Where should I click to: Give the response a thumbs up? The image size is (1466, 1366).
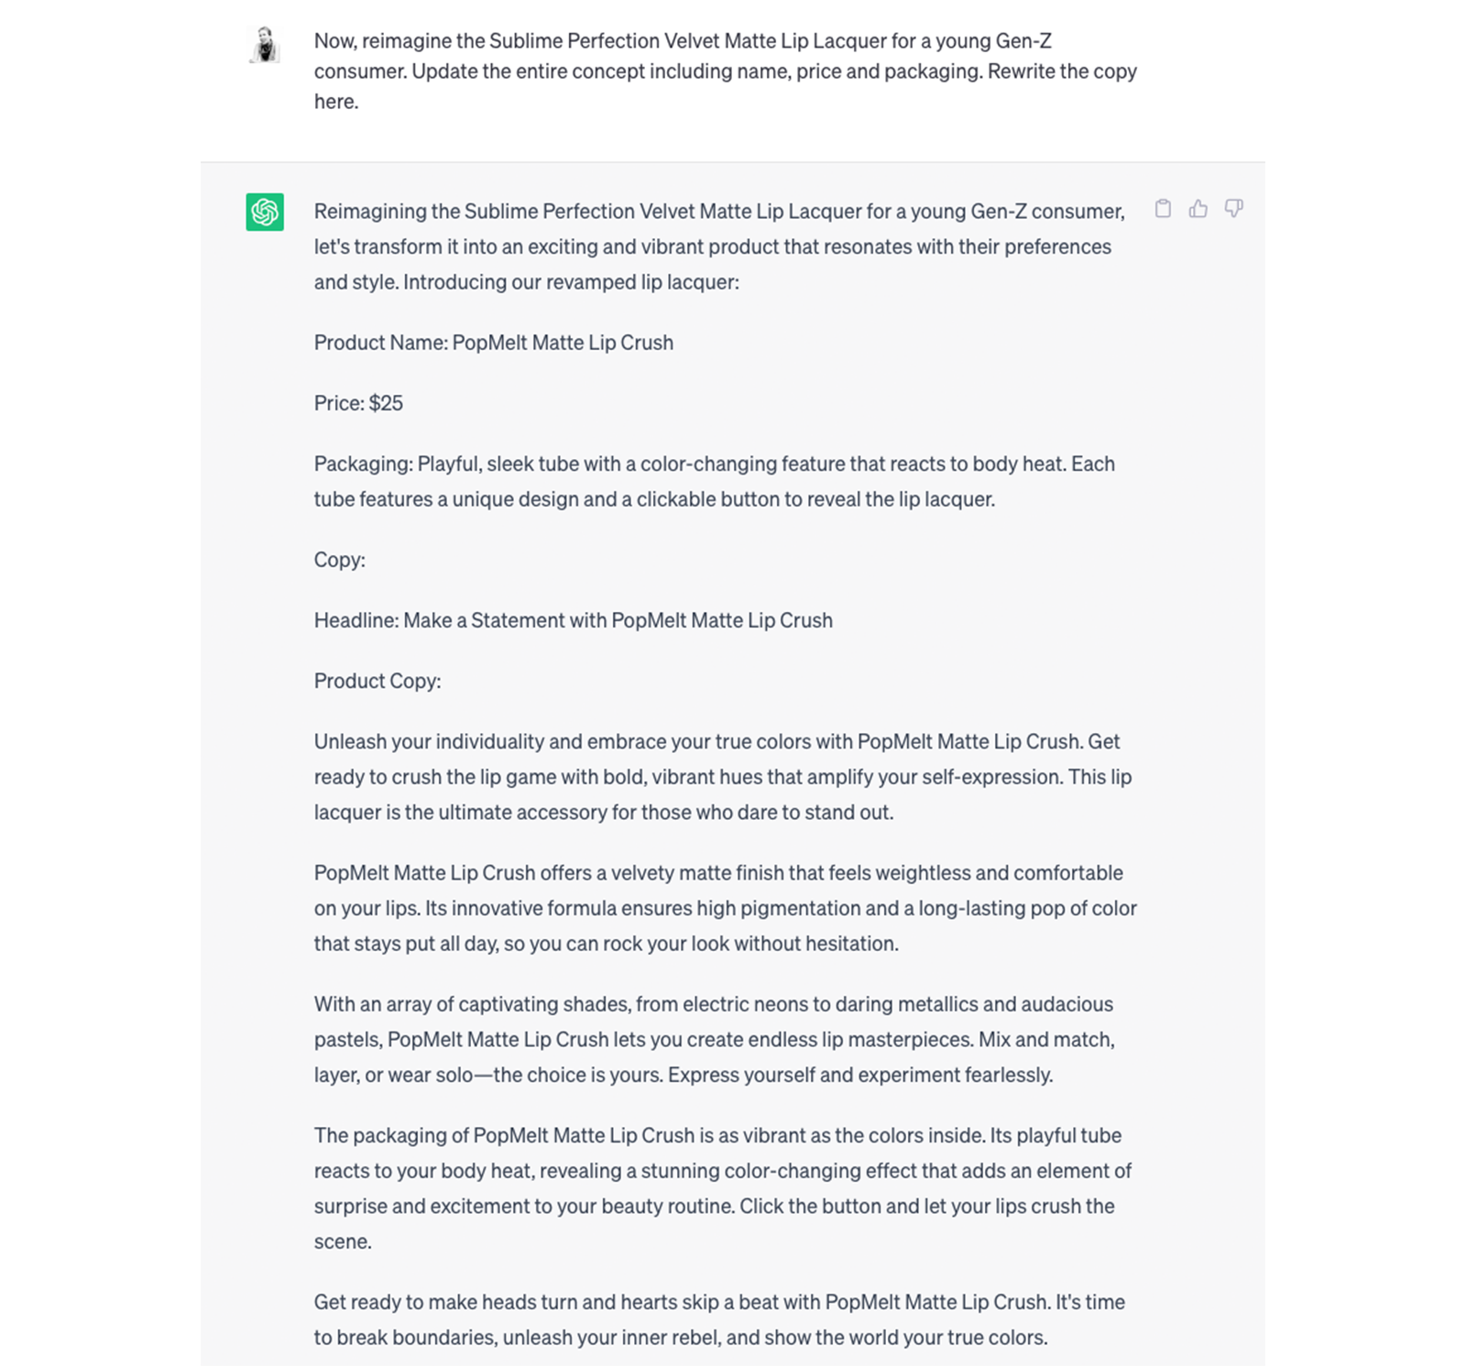pos(1198,209)
